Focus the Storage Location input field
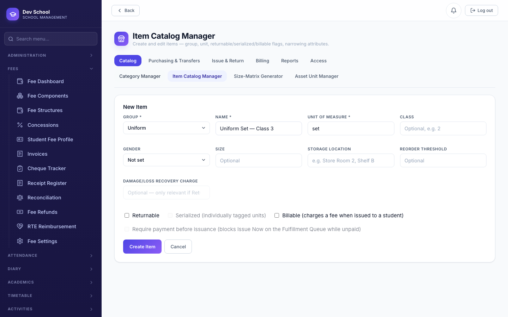This screenshot has height=317, width=508. click(x=351, y=161)
